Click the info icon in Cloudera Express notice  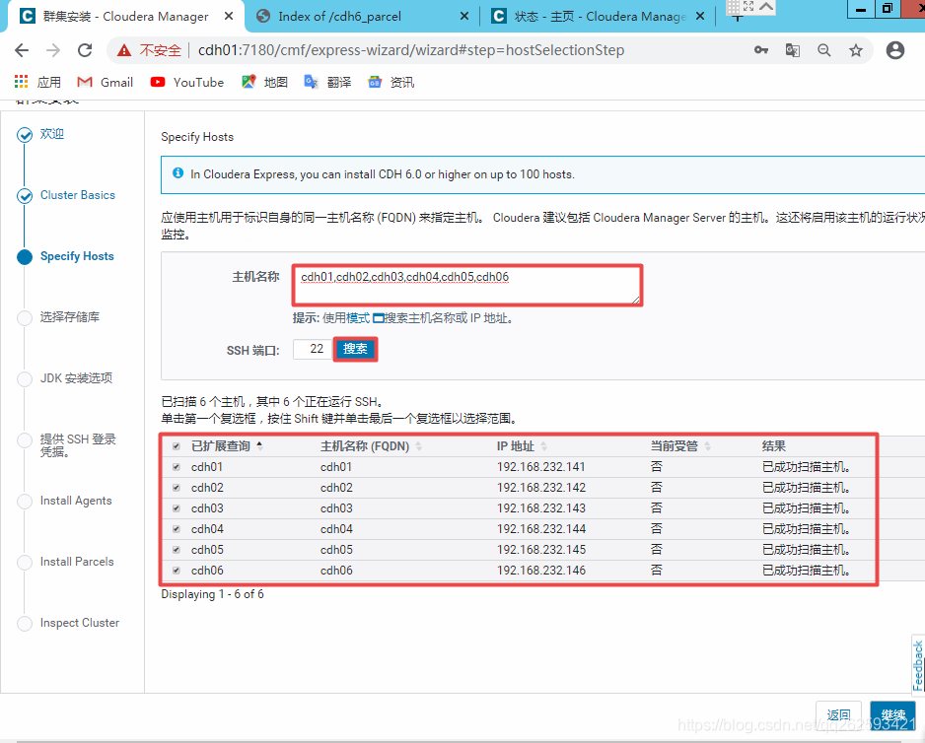(x=178, y=173)
